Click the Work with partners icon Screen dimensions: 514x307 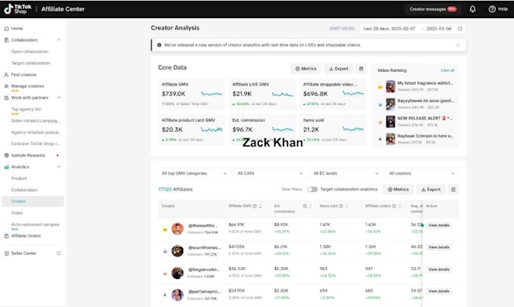pos(6,98)
